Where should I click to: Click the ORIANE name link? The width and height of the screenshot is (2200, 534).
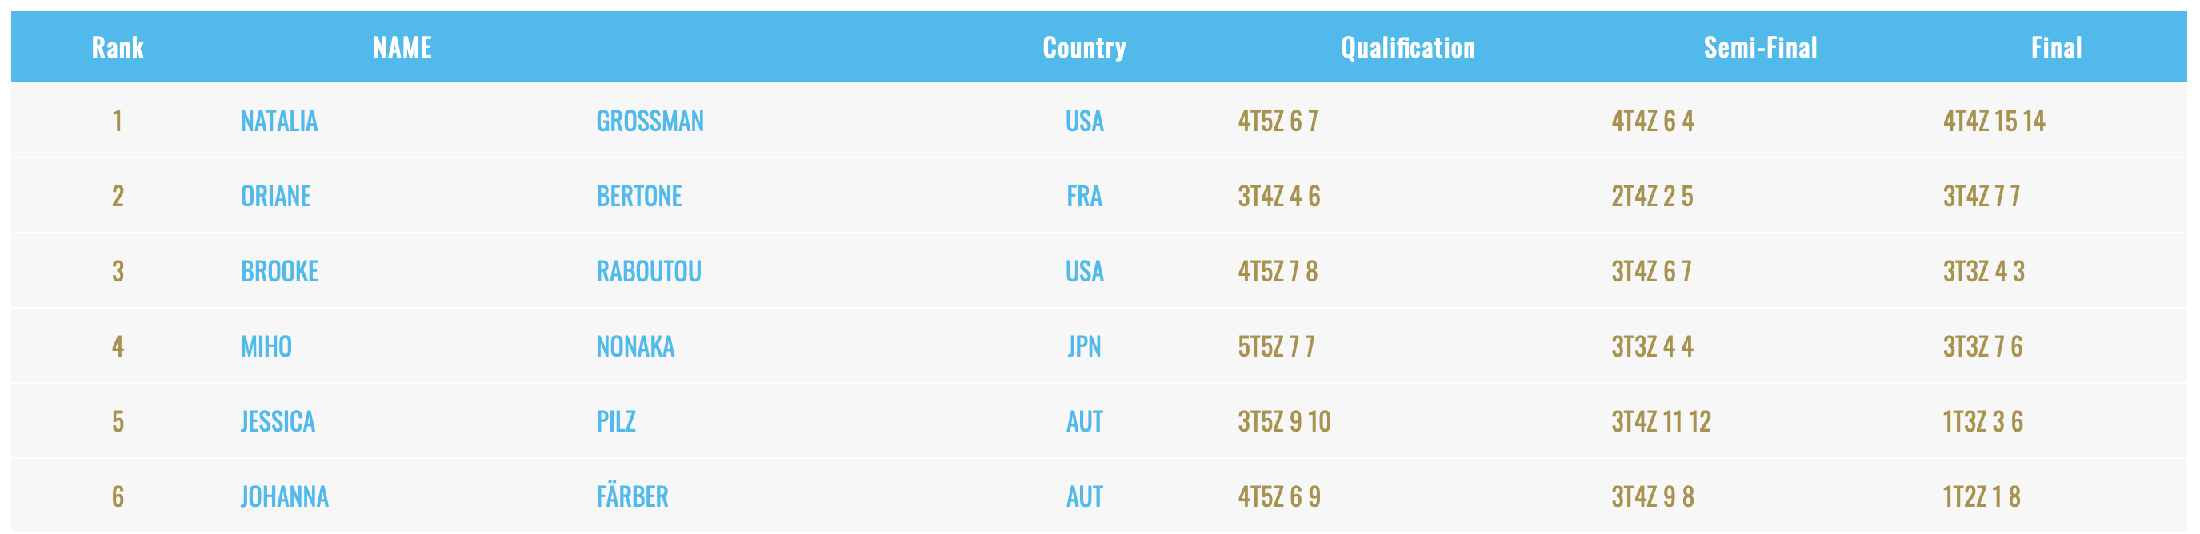click(276, 196)
